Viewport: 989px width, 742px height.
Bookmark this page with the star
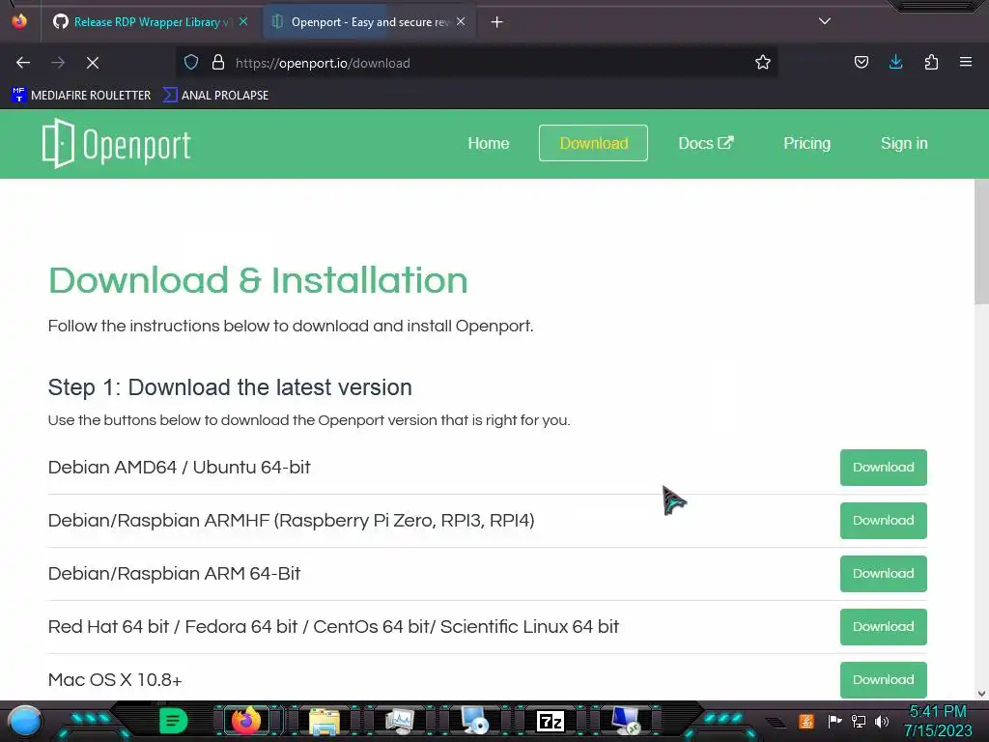[x=763, y=63]
